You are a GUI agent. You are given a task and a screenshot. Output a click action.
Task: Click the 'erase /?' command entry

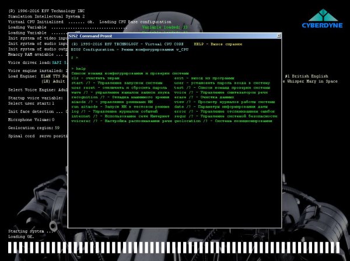pyautogui.click(x=204, y=97)
